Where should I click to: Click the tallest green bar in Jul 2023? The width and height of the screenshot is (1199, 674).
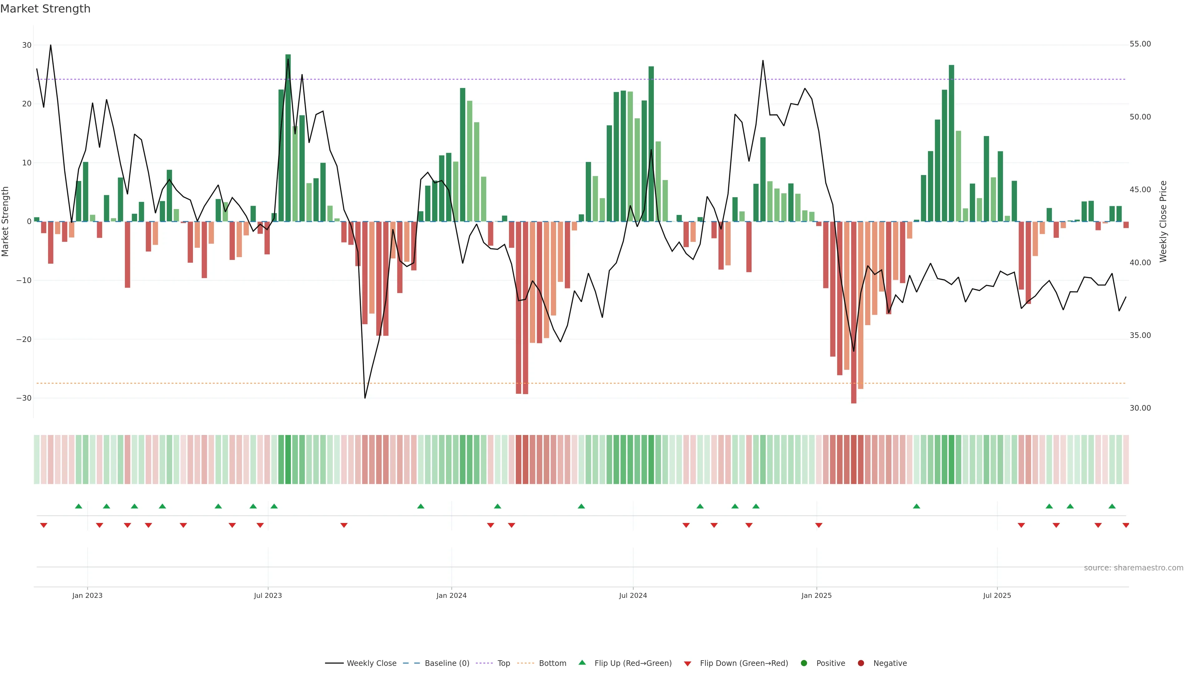coord(288,139)
